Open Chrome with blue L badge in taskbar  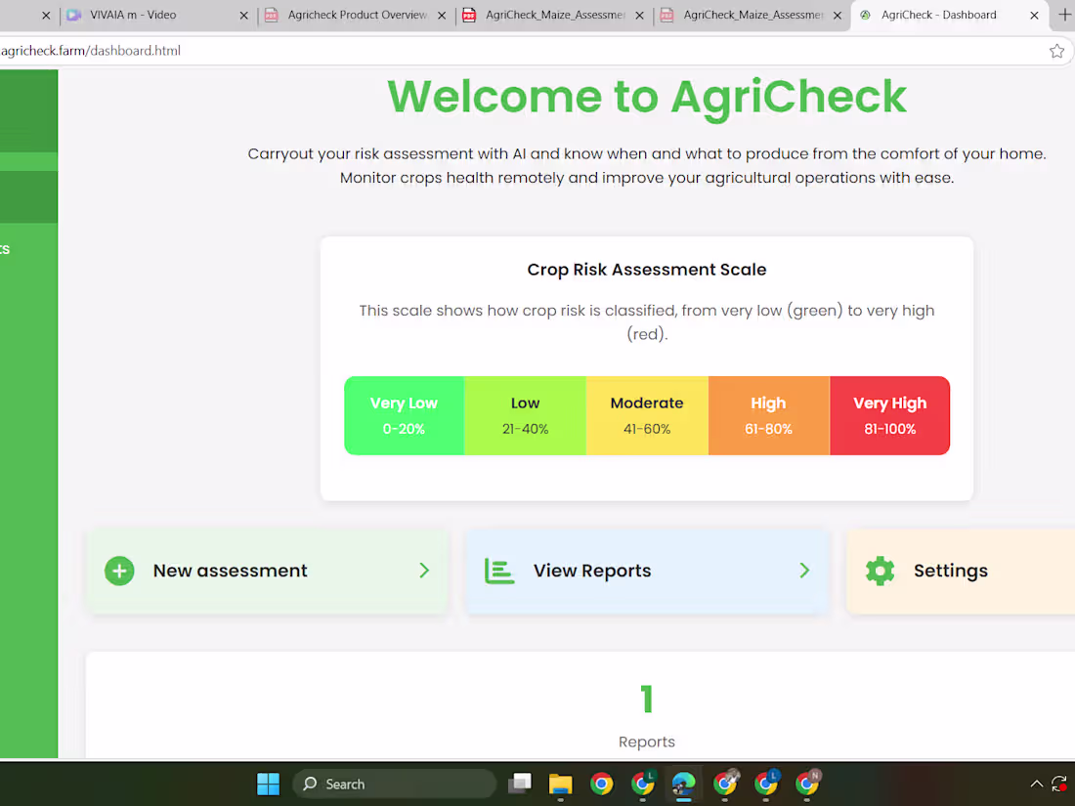(x=766, y=784)
